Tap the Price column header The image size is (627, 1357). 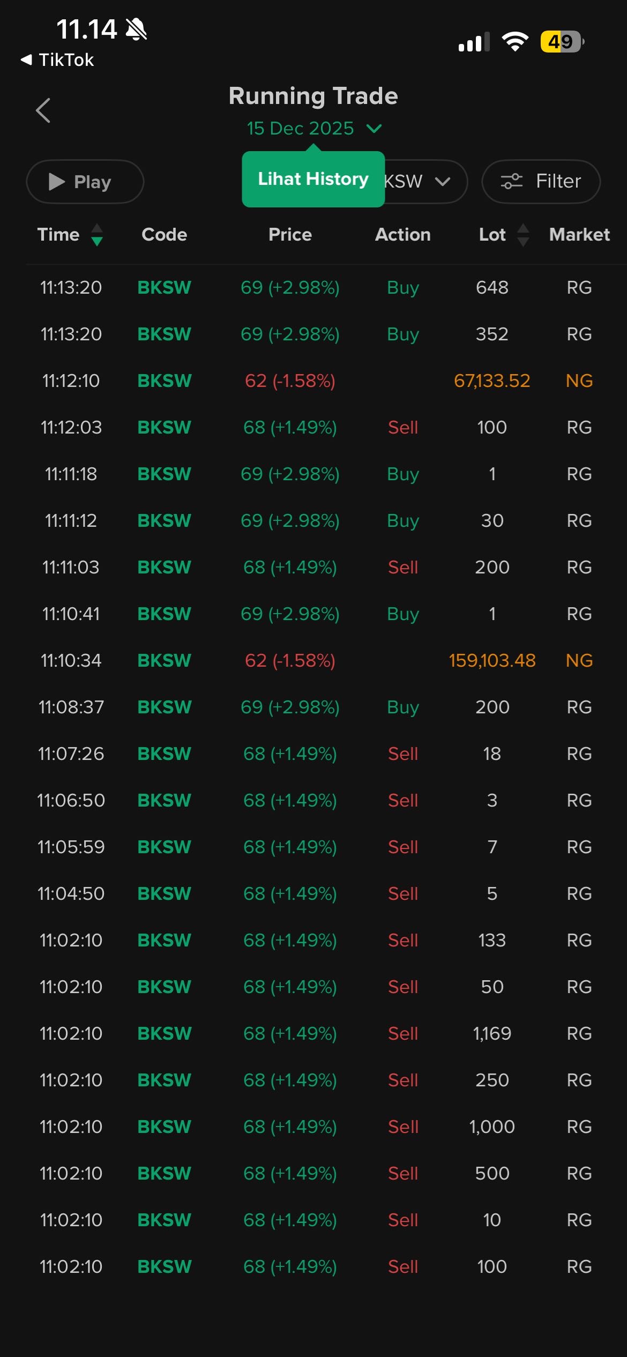[x=290, y=235]
